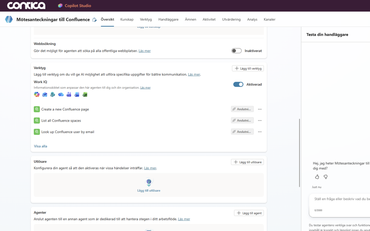Click Anslutni... button for Create a new Confluence page

coord(242,109)
